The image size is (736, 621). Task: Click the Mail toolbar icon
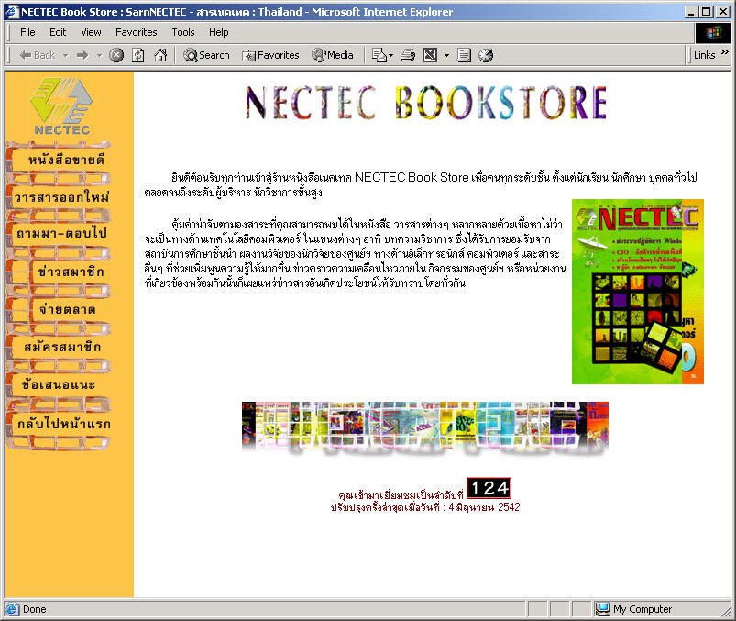[378, 55]
